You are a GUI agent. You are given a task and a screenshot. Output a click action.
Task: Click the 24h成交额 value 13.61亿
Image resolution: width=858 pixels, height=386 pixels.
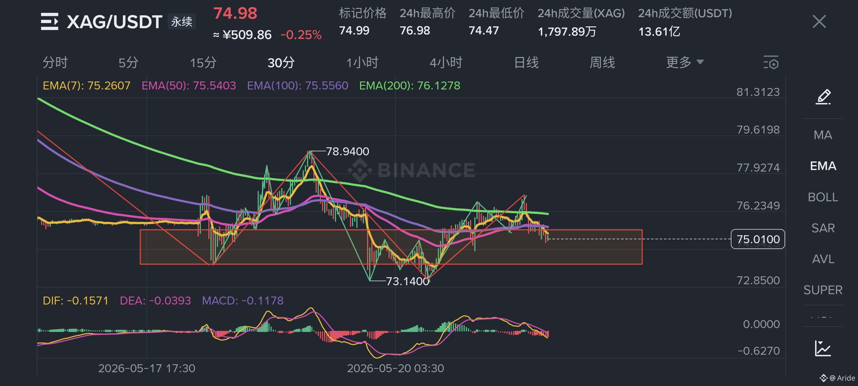[x=659, y=32]
